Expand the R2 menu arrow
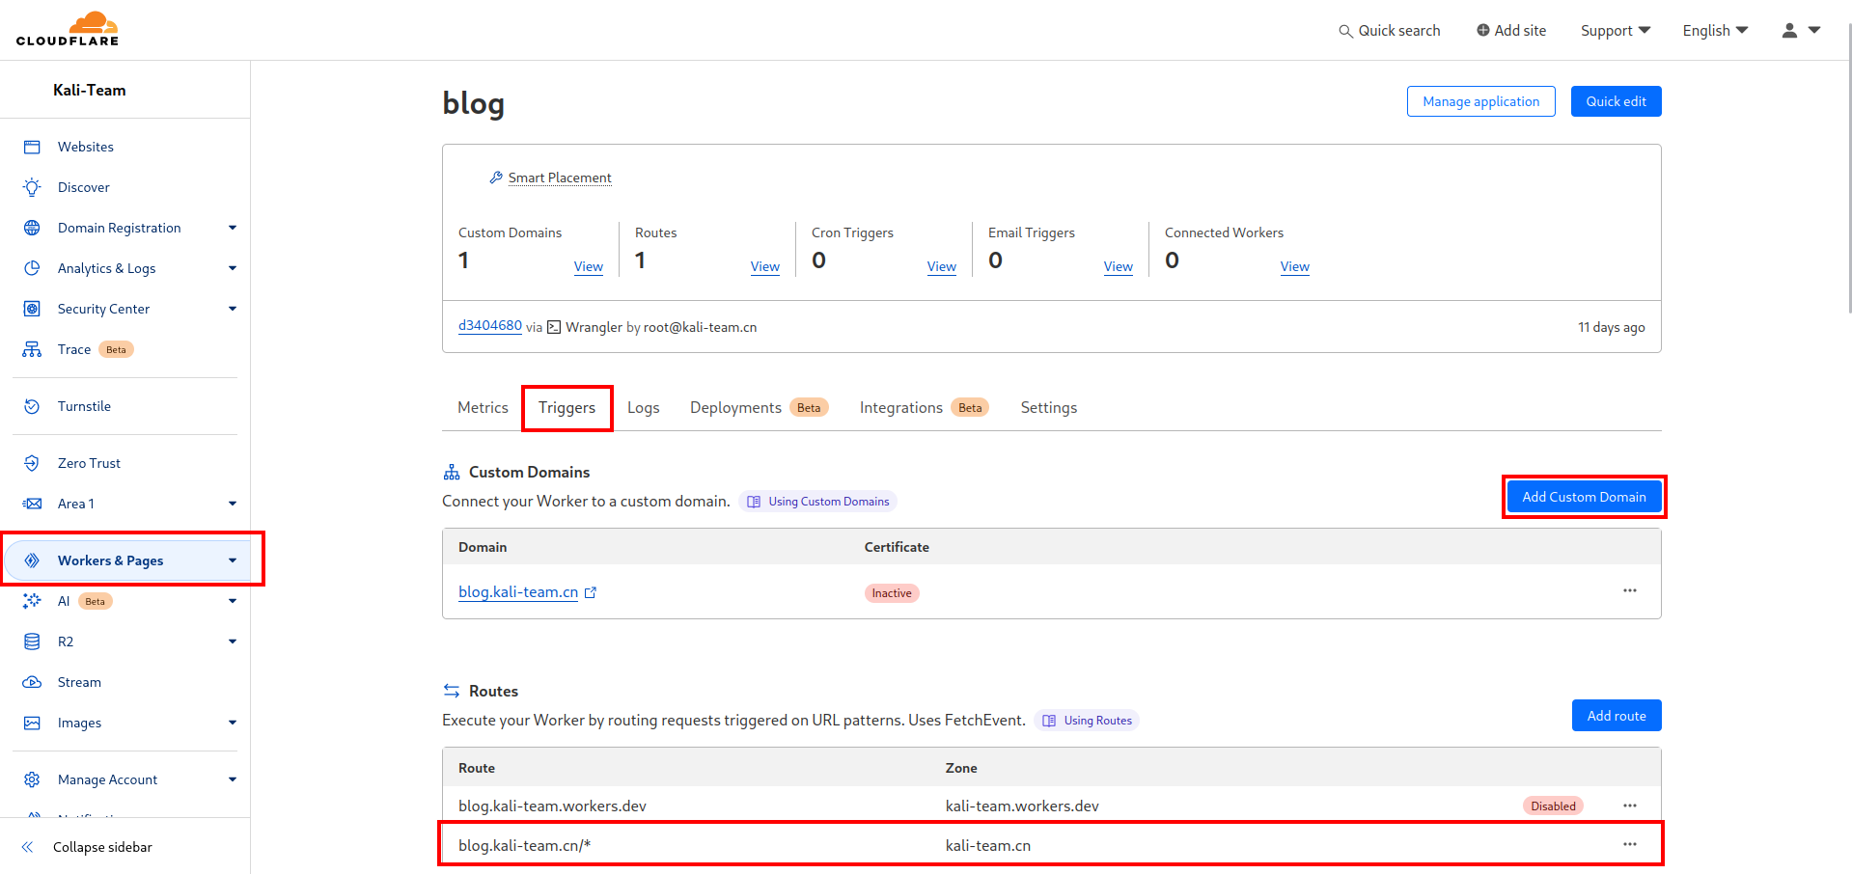Screen dimensions: 1852x874 tap(233, 642)
